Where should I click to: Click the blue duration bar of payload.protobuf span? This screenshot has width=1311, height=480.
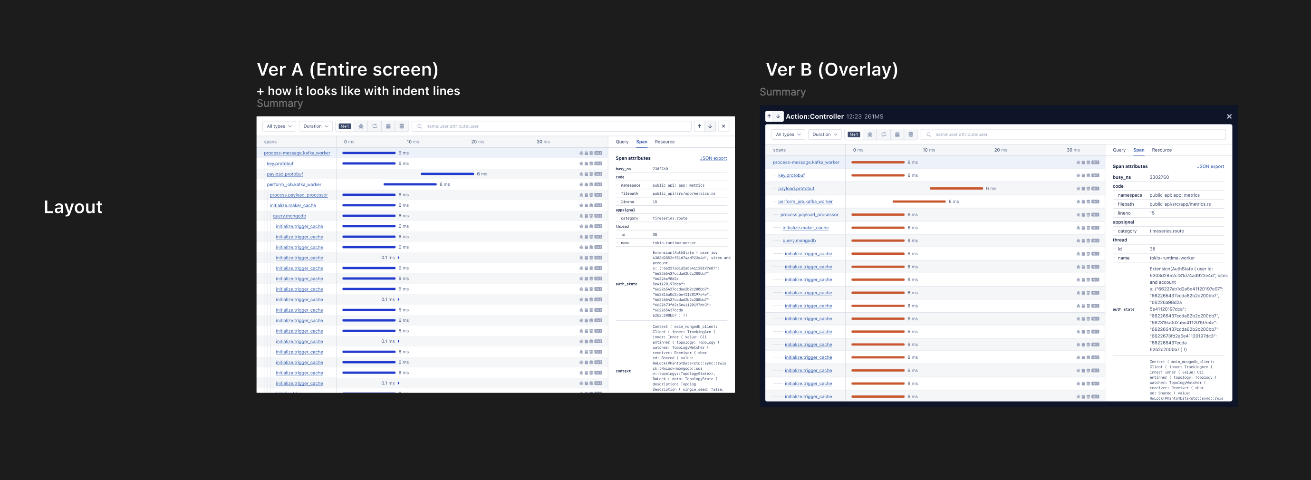[447, 174]
